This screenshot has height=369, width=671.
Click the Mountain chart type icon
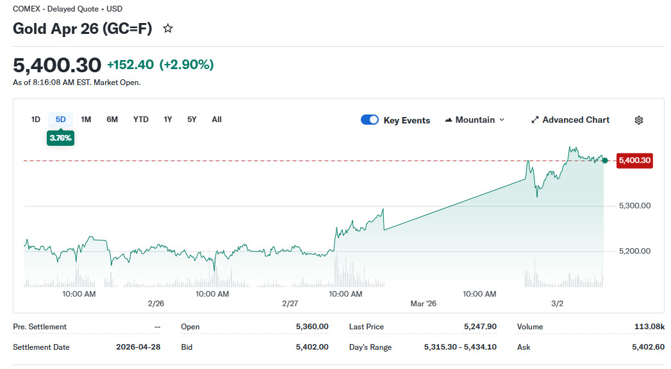[x=449, y=120]
